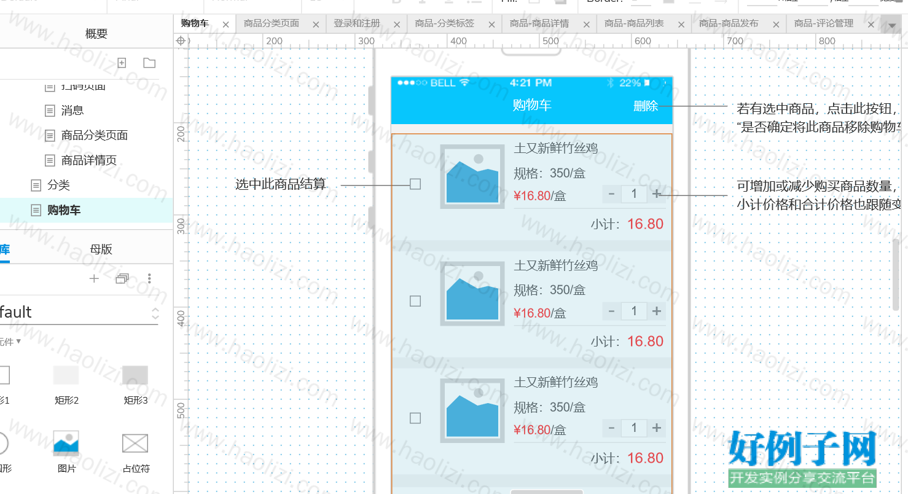908x494 pixels.
Task: Click the minus icon of third cart item
Action: (611, 428)
